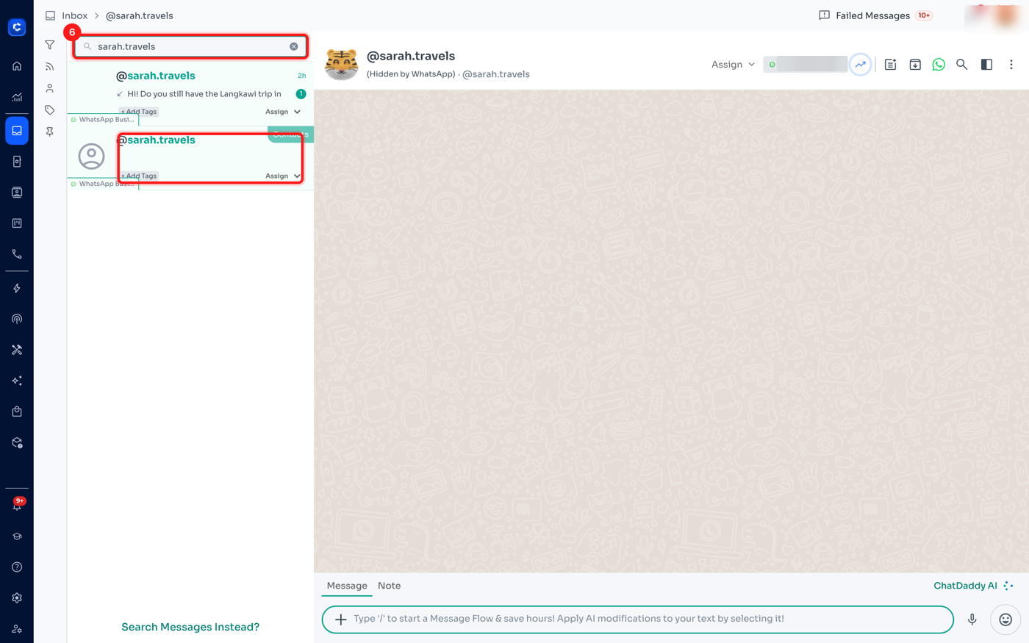The image size is (1029, 643).
Task: Click the archive download box icon
Action: (915, 65)
